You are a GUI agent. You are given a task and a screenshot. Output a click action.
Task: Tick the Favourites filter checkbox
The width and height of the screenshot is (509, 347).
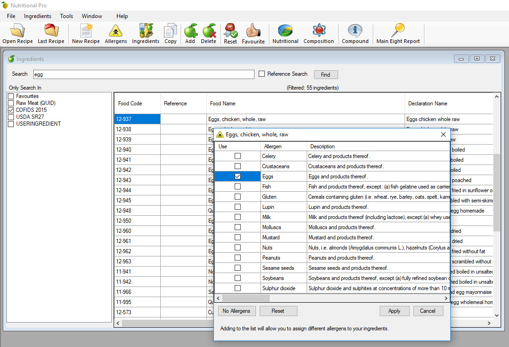[x=11, y=97]
